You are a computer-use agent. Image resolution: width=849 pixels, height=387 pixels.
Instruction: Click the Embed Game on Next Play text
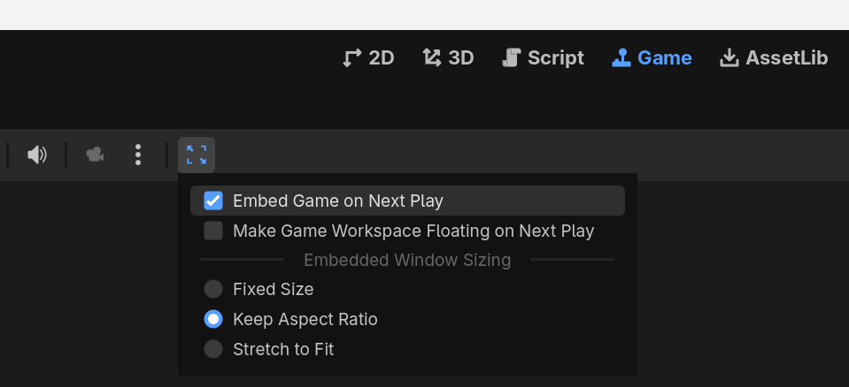pos(337,201)
